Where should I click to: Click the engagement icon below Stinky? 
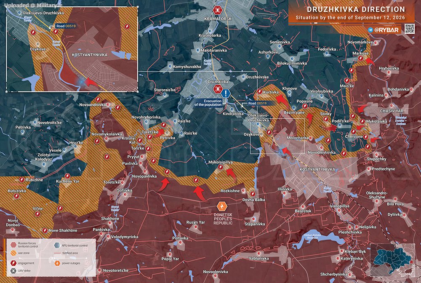click(x=325, y=119)
